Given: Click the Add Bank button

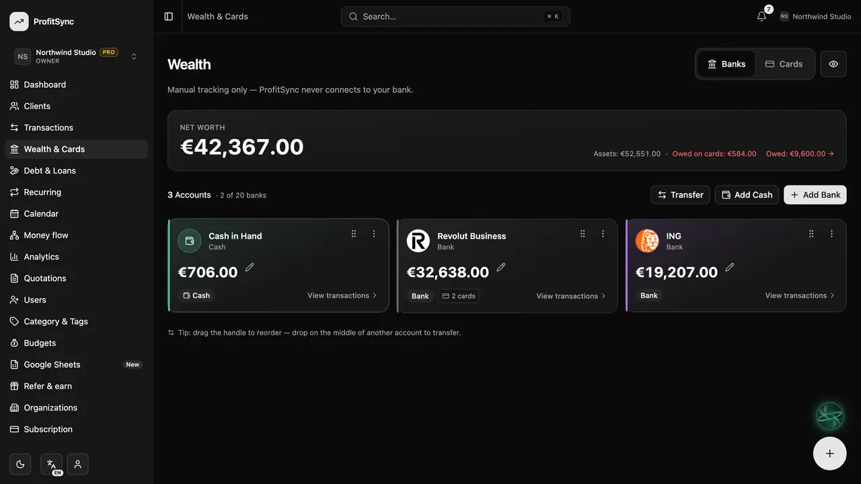Looking at the screenshot, I should click(815, 195).
